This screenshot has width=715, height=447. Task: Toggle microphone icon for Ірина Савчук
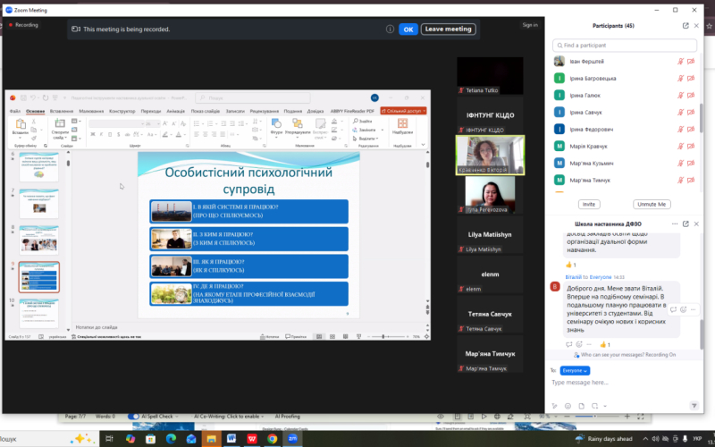[680, 113]
